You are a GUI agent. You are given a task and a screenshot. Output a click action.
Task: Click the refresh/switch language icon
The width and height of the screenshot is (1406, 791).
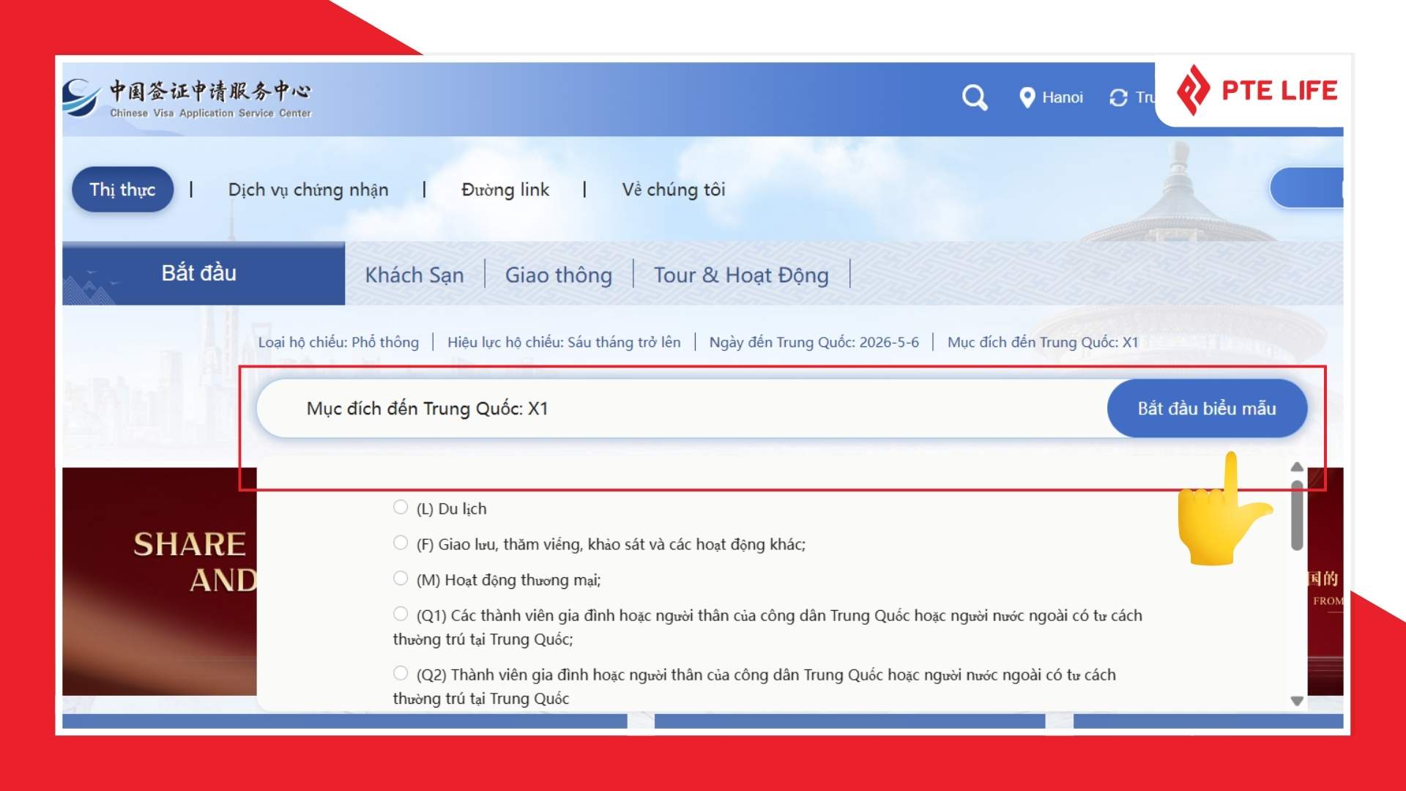point(1118,97)
